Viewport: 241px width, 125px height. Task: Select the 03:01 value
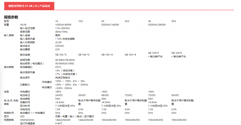58,67
